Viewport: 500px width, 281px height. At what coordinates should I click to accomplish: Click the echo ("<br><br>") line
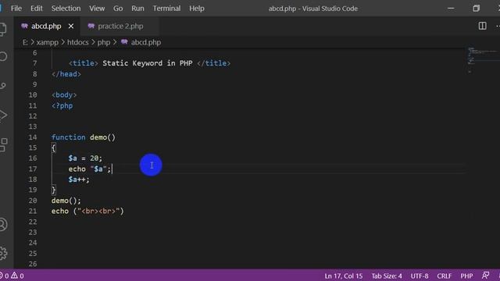pos(87,212)
